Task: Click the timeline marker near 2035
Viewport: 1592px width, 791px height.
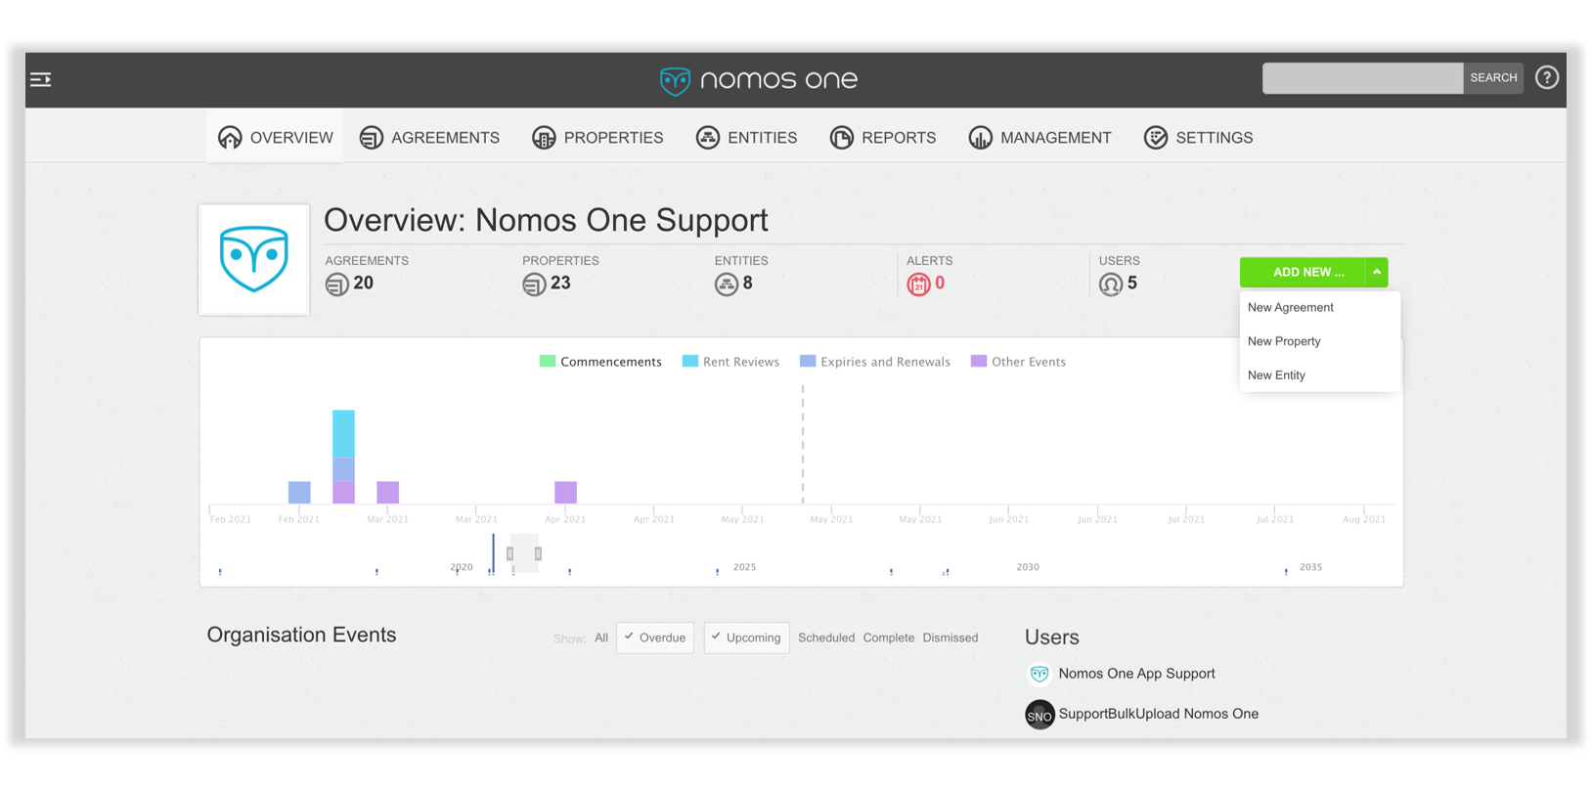Action: click(1286, 572)
